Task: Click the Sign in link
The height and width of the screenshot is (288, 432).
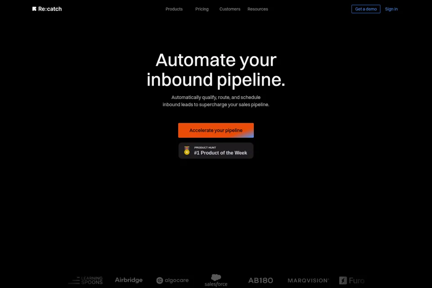Action: click(391, 9)
